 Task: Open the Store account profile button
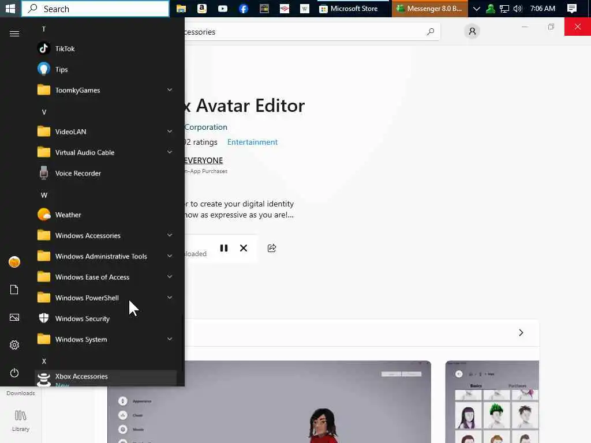click(x=472, y=31)
